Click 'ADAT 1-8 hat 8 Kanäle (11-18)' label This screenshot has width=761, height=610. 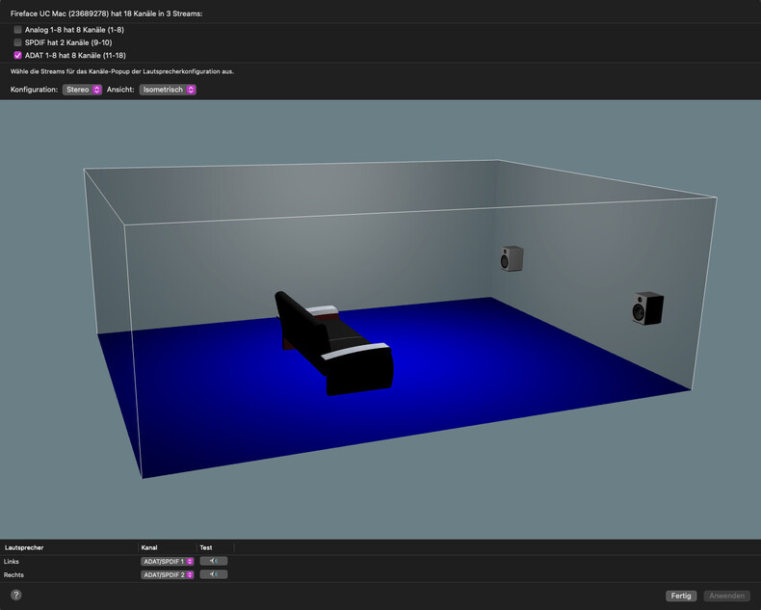[x=75, y=55]
